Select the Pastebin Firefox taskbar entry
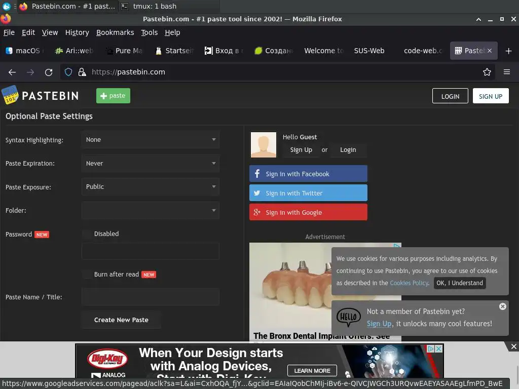The height and width of the screenshot is (389, 519). point(67,6)
